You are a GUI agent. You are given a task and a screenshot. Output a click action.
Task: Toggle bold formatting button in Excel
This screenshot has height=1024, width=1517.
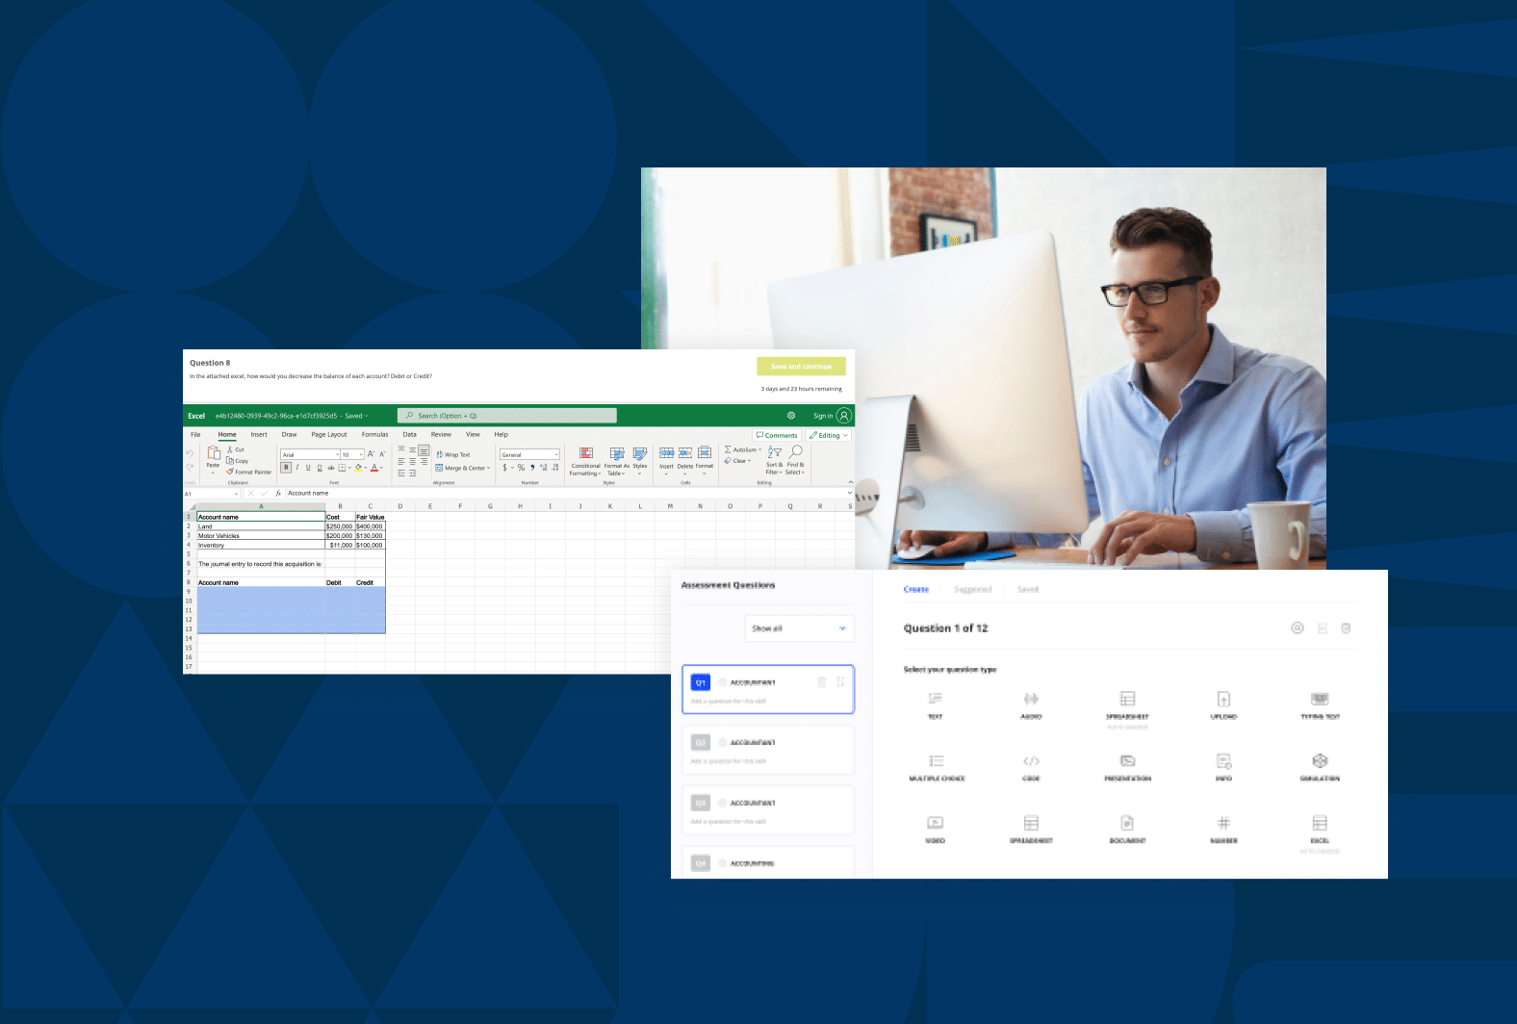(x=286, y=467)
